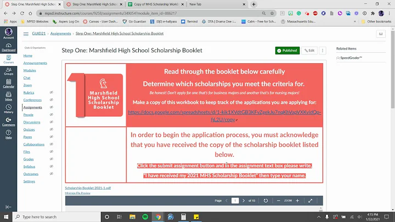Viewport: 395px width, 222px height.
Task: Click the Published status button
Action: [x=287, y=51]
